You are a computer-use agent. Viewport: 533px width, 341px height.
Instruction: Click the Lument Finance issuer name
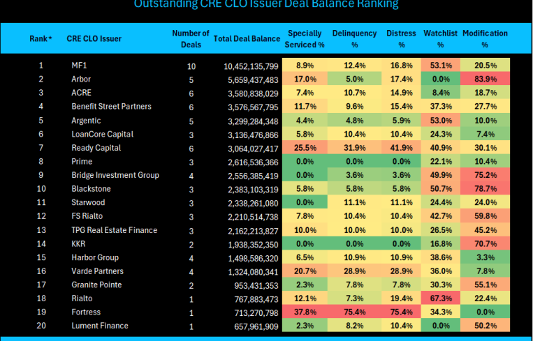(100, 326)
